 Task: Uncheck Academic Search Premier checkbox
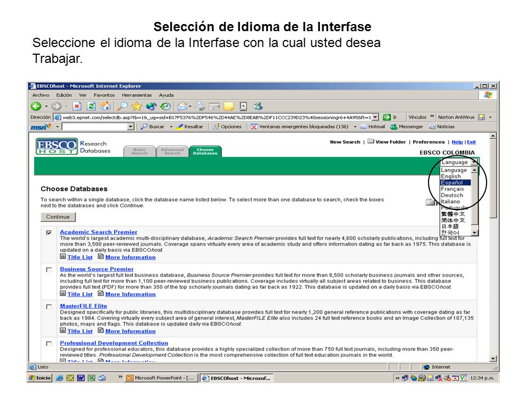49,233
